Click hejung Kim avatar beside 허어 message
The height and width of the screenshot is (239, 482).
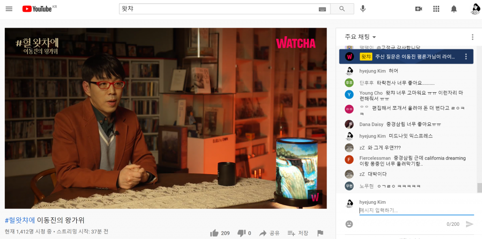pyautogui.click(x=349, y=71)
